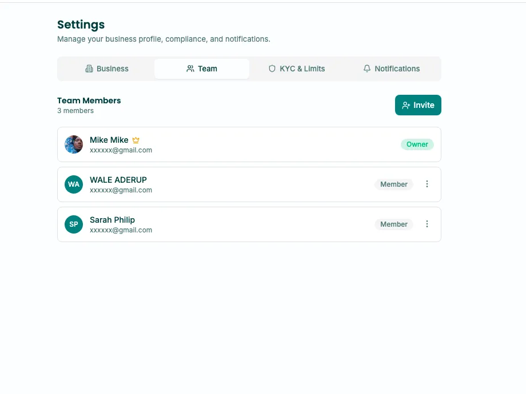Image resolution: width=526 pixels, height=394 pixels.
Task: Click the Owner badge
Action: (417, 144)
